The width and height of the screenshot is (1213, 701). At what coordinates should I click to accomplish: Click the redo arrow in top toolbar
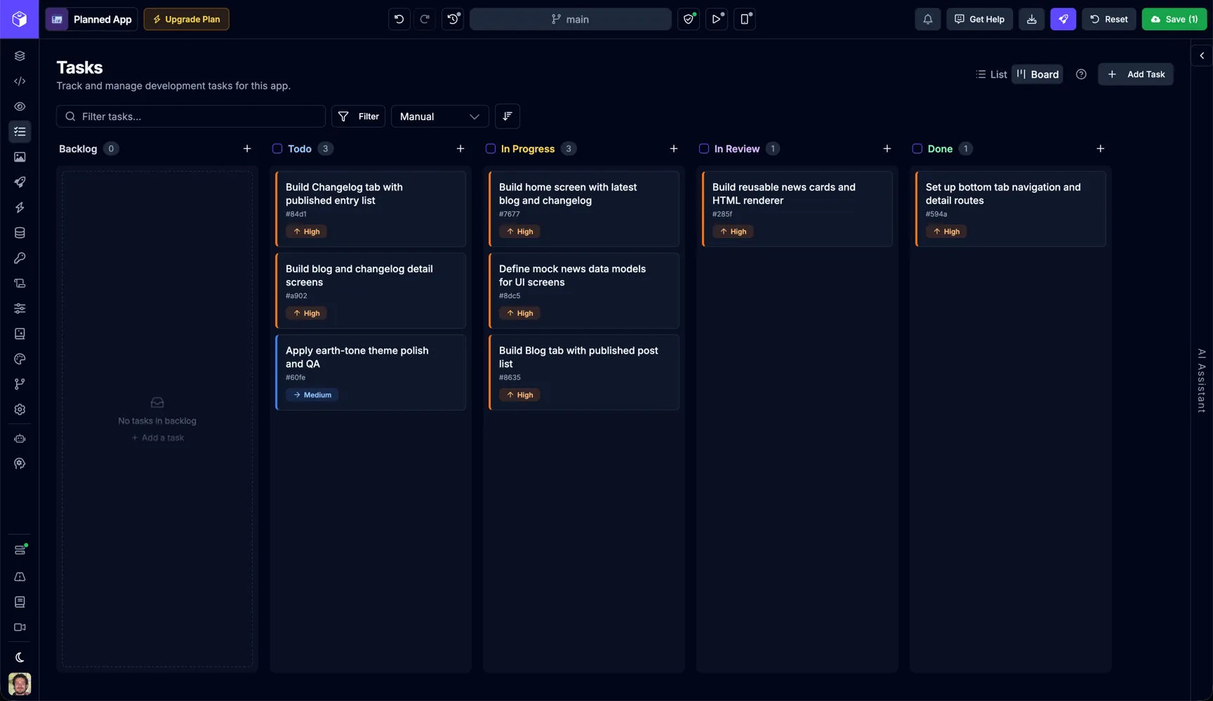tap(425, 19)
